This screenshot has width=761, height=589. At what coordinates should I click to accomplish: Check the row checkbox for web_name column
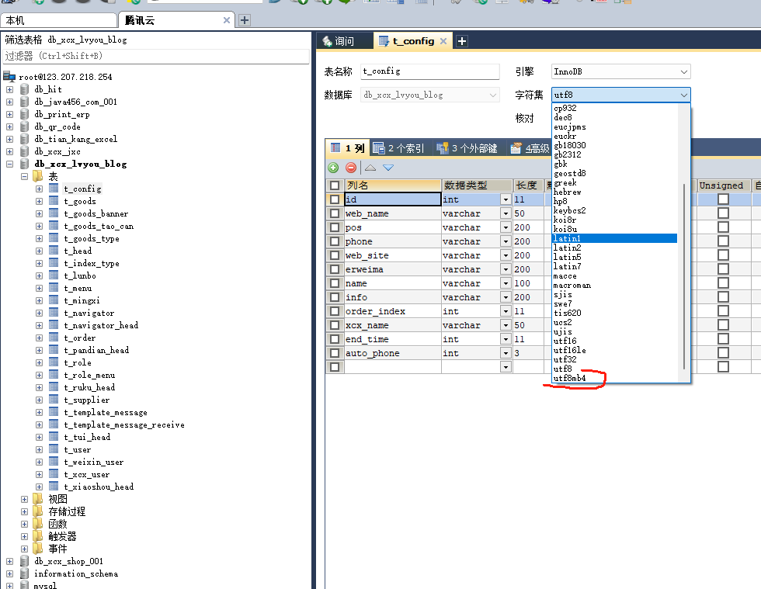[x=335, y=213]
